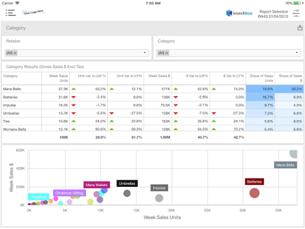Select the Womens Belts table row
The height and width of the screenshot is (229, 305).
[152, 128]
